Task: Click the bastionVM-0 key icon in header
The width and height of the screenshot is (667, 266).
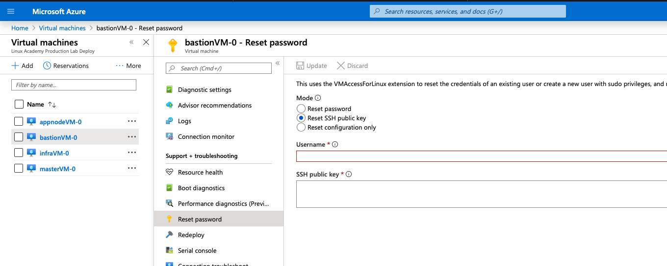Action: coord(172,45)
